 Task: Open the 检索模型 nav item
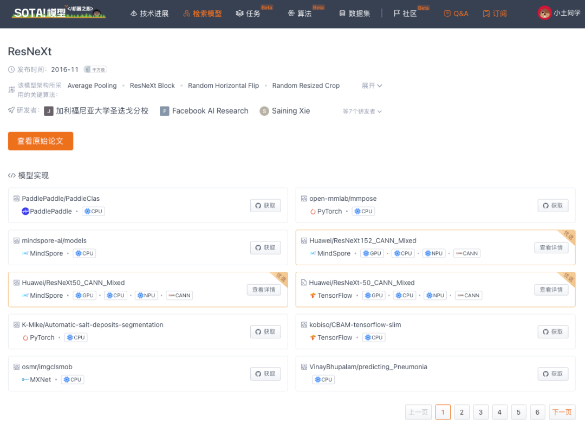(203, 14)
